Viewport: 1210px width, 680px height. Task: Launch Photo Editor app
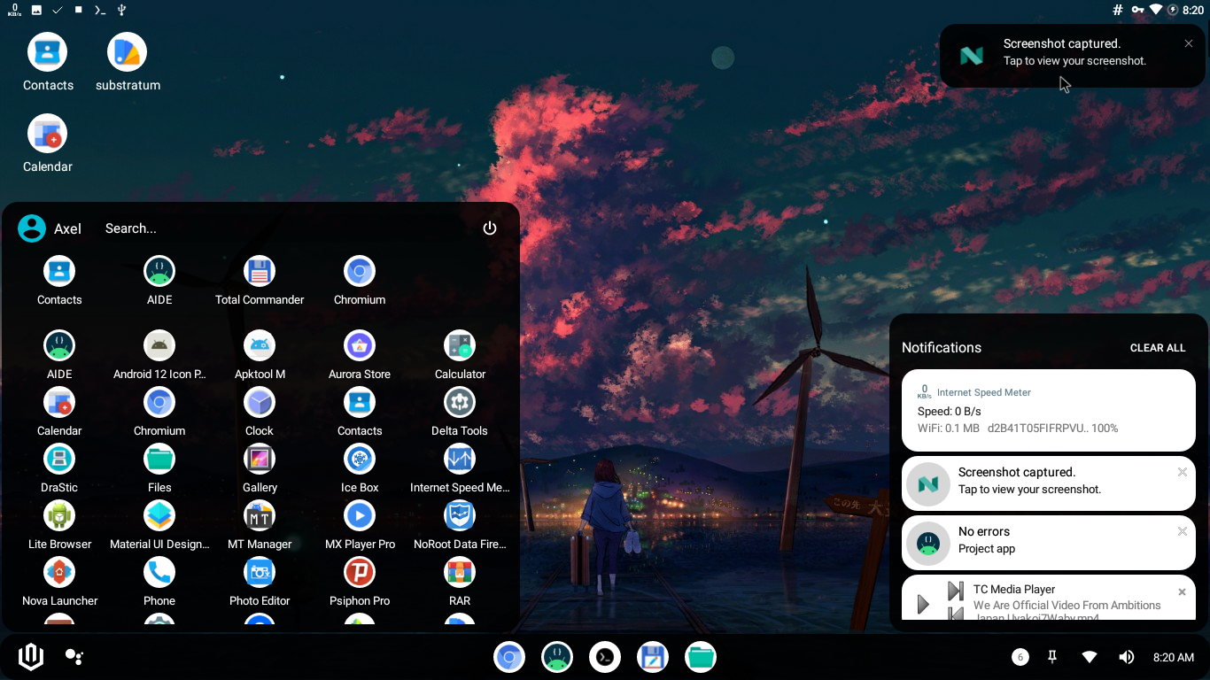point(260,582)
